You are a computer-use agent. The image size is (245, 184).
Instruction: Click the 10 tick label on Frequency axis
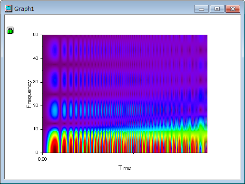36,129
